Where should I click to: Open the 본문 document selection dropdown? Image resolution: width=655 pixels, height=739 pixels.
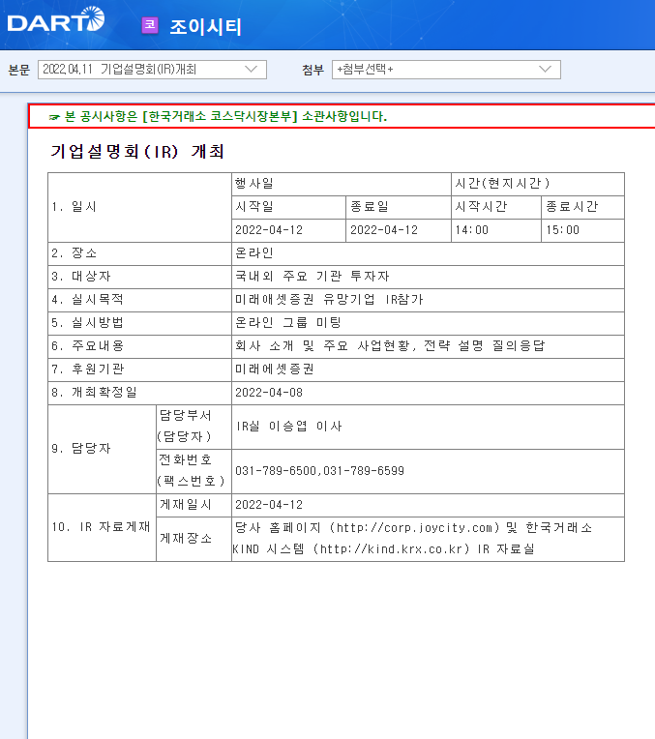(x=152, y=70)
